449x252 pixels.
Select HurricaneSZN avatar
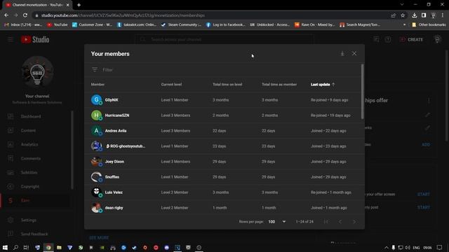coord(97,115)
